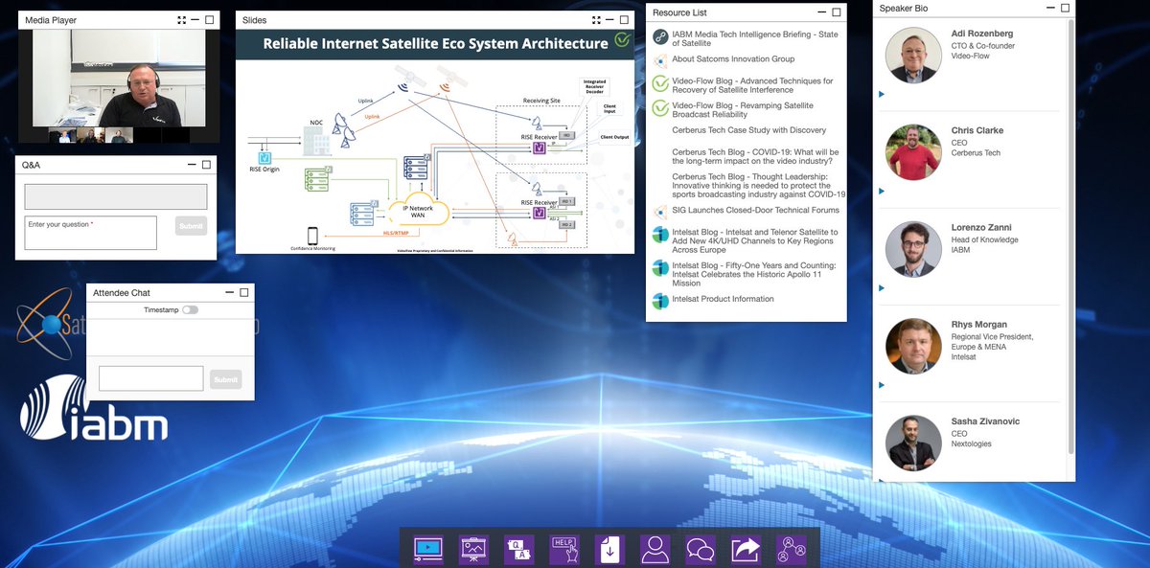Open the Speaker Bio person icon
This screenshot has height=568, width=1150.
[655, 549]
